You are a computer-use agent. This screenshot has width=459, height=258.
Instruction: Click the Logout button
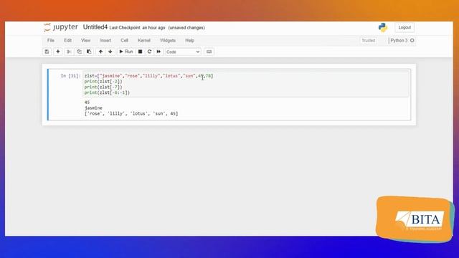[x=404, y=27]
